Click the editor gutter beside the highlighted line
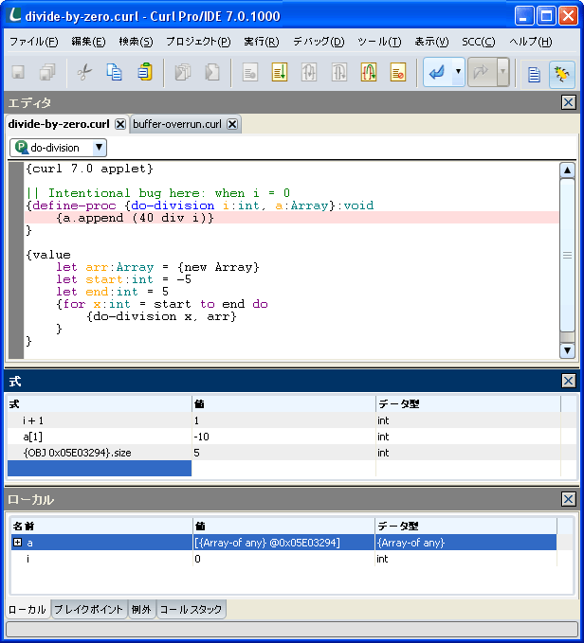 (16, 218)
